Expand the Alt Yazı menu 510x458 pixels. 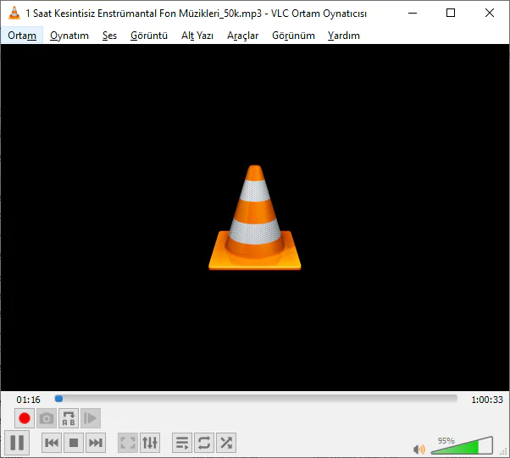197,36
